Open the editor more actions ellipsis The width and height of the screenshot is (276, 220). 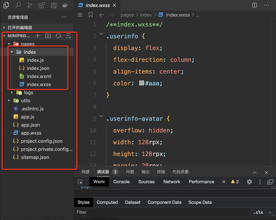point(266,5)
